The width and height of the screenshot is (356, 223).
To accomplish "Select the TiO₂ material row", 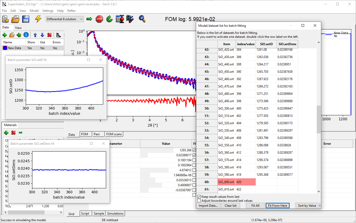I will tap(33, 206).
